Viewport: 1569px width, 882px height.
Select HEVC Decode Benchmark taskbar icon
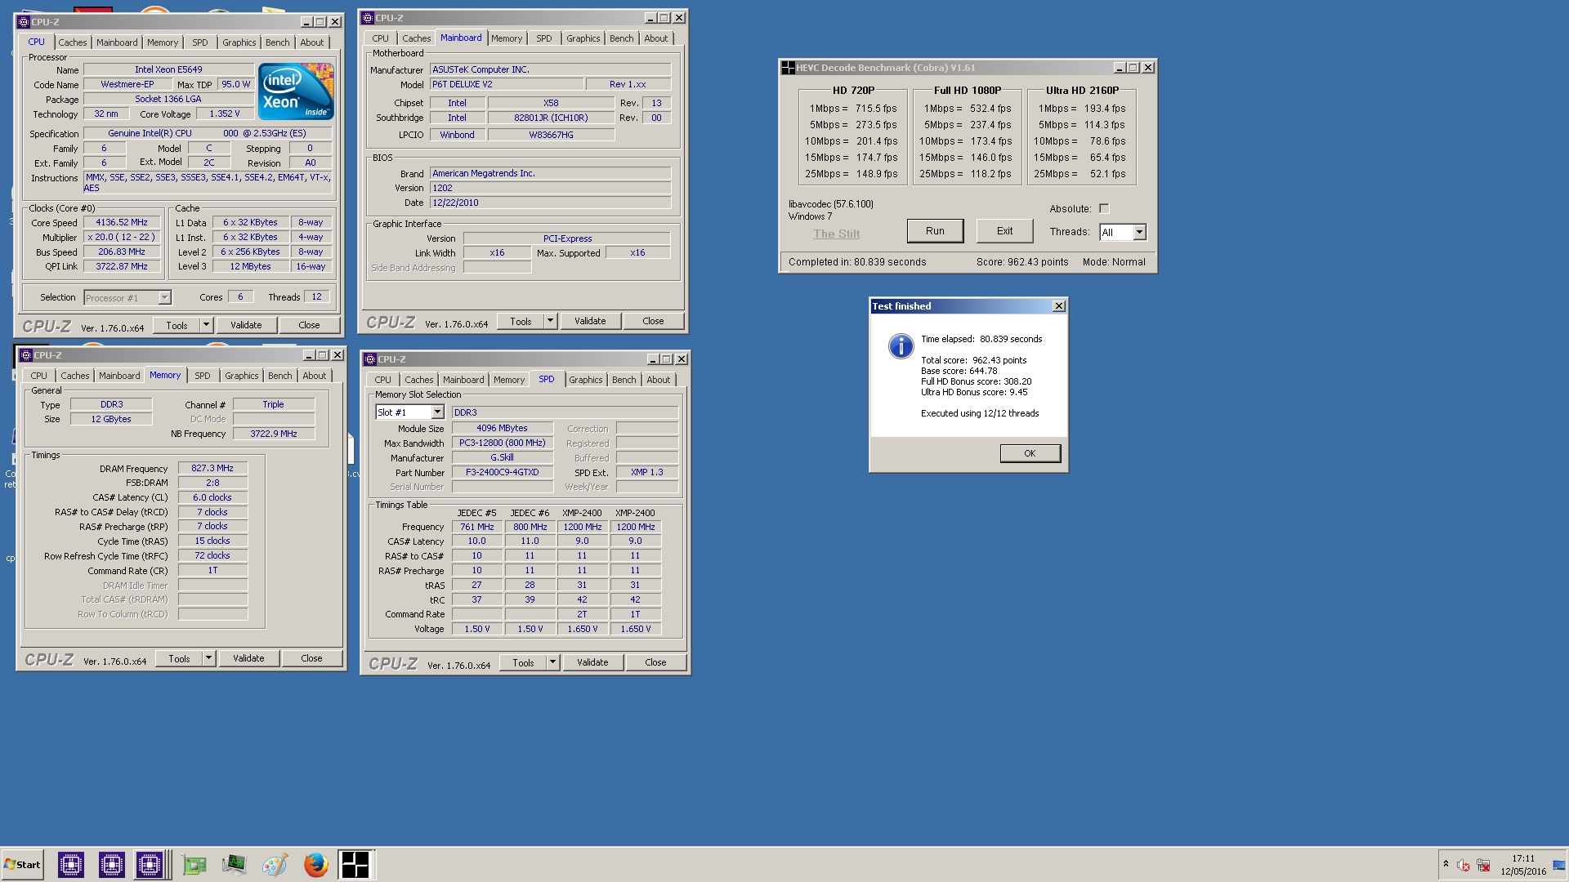[x=355, y=865]
